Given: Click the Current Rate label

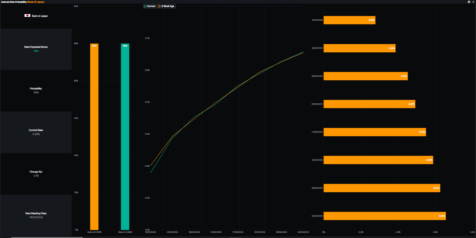Looking at the screenshot, I should (x=36, y=130).
